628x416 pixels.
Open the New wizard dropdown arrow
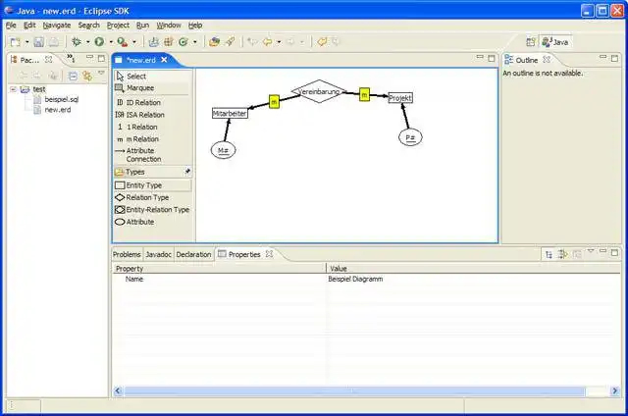click(x=27, y=41)
